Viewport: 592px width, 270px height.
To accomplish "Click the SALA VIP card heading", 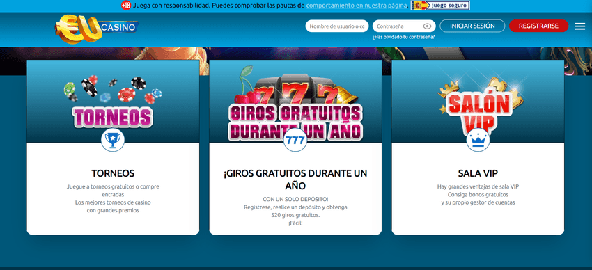I will pos(478,173).
